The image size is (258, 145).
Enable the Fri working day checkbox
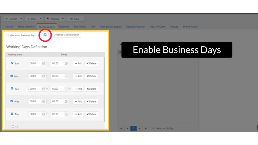13,126
